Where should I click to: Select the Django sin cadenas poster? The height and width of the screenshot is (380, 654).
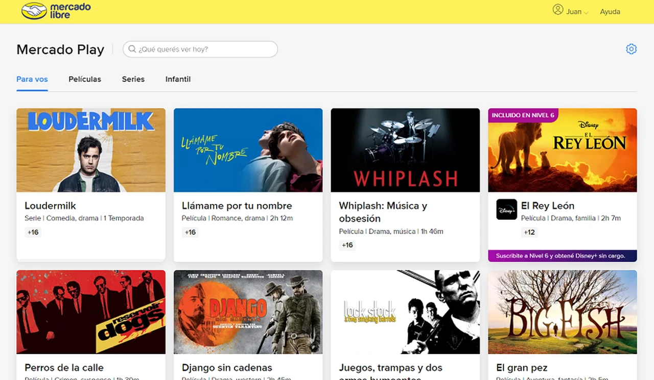point(248,312)
